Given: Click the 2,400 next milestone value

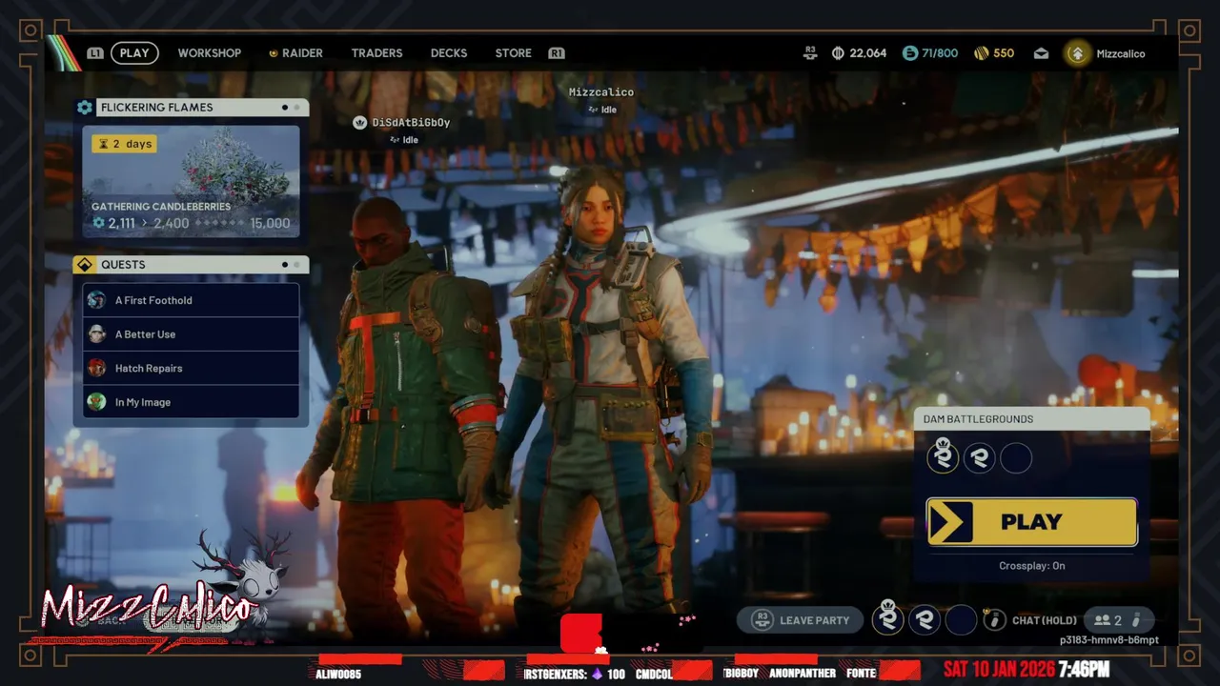Looking at the screenshot, I should point(172,224).
